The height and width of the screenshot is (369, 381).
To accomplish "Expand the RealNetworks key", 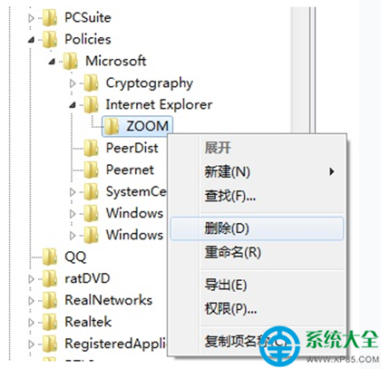I will [x=31, y=300].
